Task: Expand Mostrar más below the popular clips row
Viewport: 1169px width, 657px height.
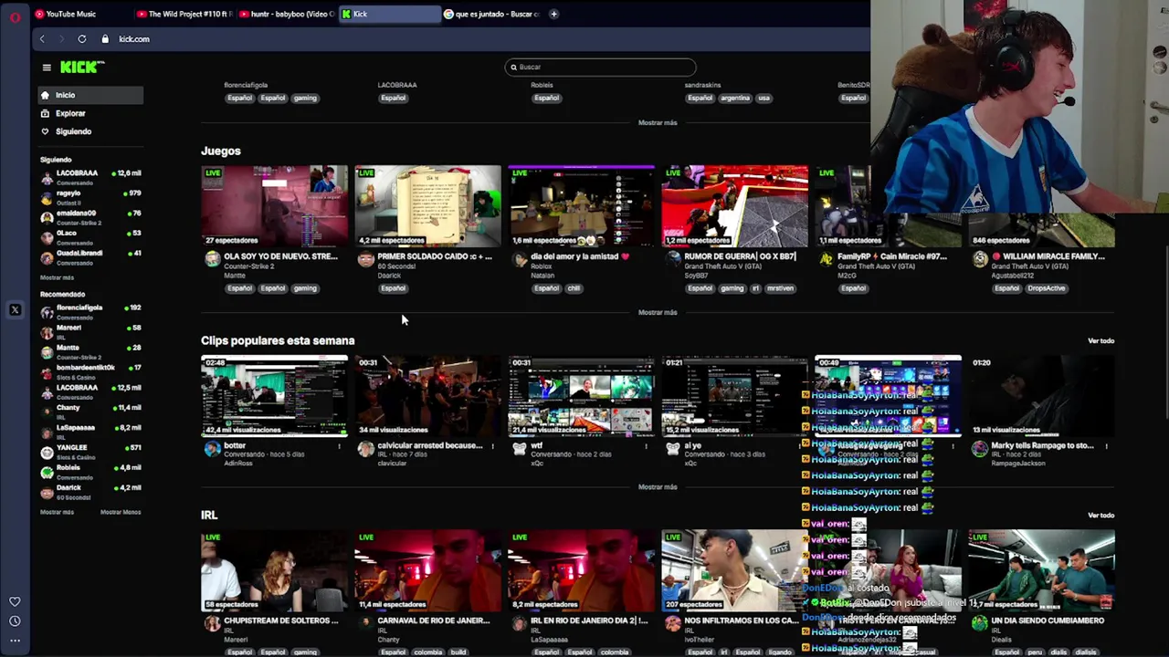Action: tap(658, 486)
